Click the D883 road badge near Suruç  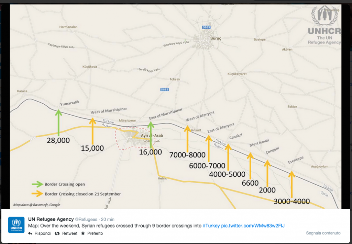pyautogui.click(x=206, y=27)
